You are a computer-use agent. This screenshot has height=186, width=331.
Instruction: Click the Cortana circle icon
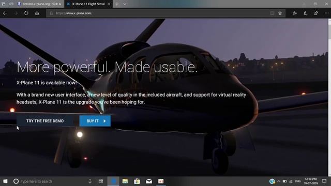[x=16, y=181]
